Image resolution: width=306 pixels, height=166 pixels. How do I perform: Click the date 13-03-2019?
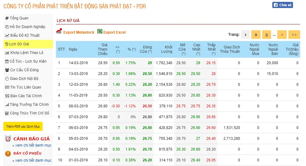pos(78,74)
